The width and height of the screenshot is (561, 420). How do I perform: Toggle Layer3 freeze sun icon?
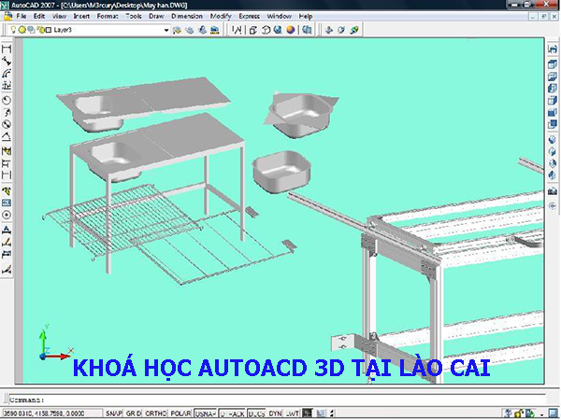(x=22, y=30)
